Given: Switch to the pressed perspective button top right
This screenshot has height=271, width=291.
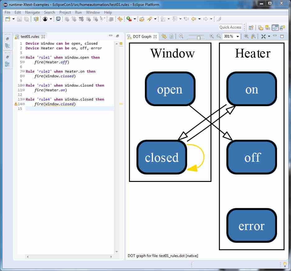Looking at the screenshot, I should pos(275,27).
